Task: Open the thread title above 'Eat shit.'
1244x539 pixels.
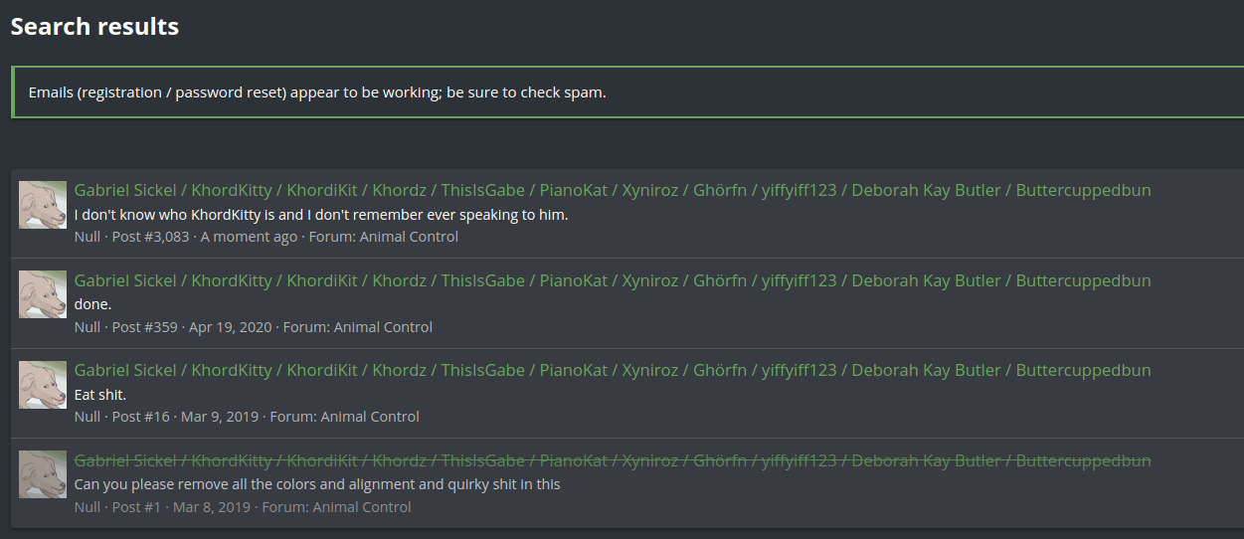Action: click(613, 370)
